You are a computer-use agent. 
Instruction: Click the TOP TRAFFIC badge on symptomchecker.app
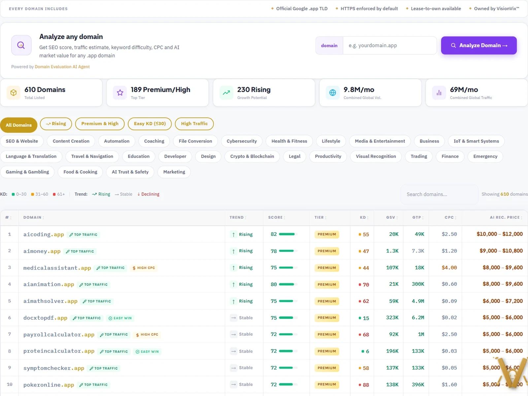[104, 368]
